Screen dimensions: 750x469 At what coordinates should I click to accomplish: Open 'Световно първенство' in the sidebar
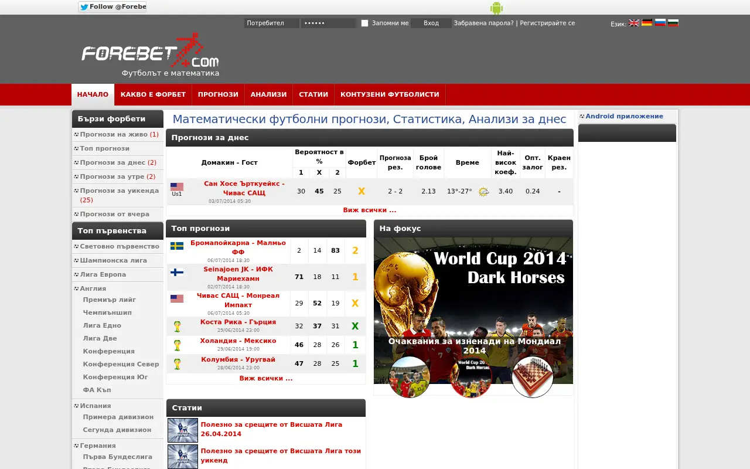coord(120,246)
